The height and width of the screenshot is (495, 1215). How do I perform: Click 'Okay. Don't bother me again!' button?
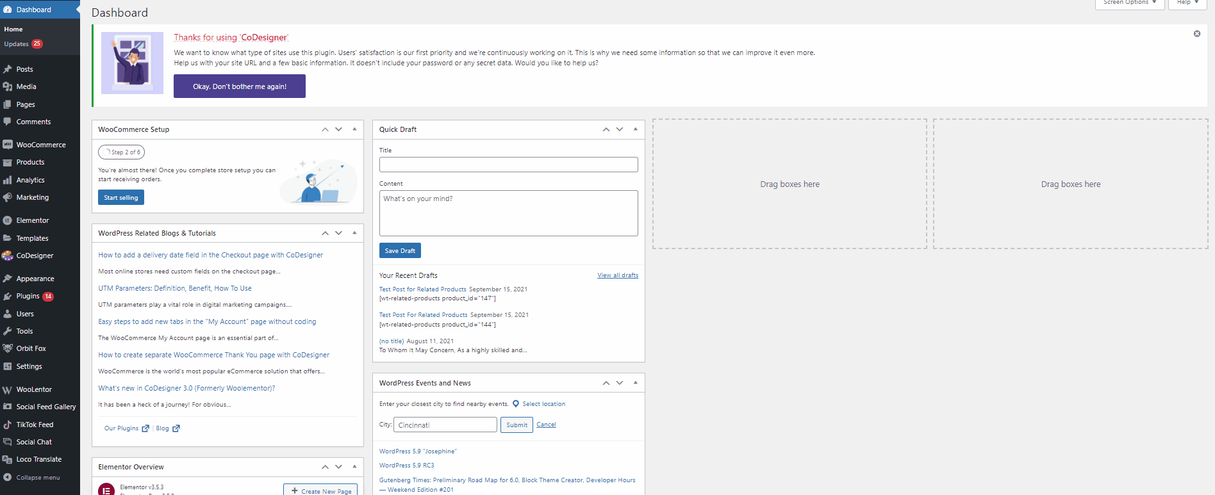(x=240, y=86)
